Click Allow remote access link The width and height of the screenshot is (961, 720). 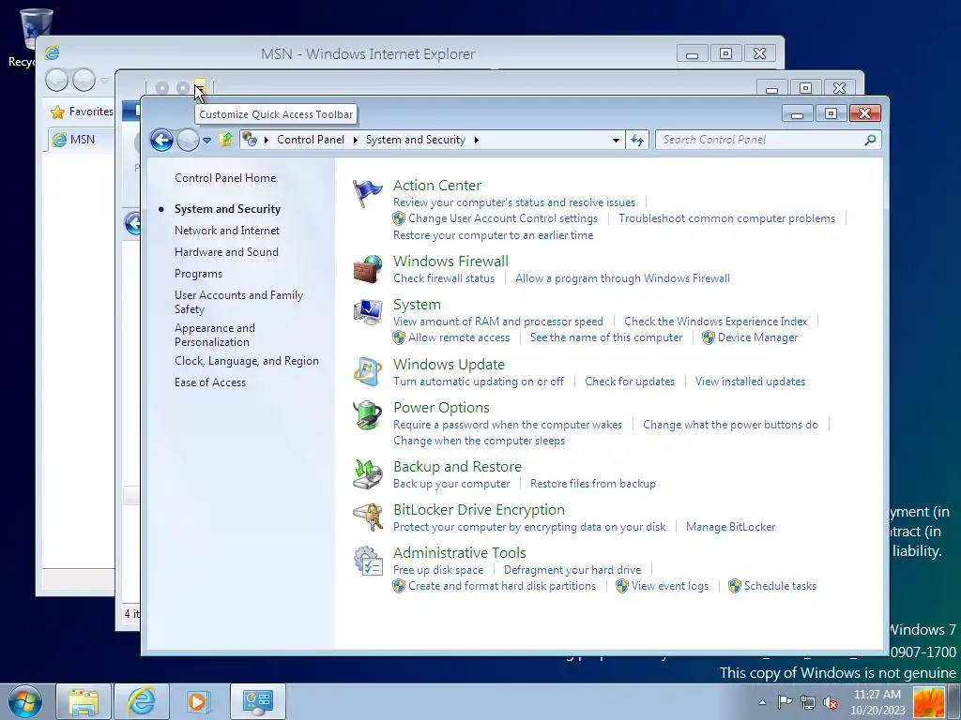pyautogui.click(x=458, y=337)
